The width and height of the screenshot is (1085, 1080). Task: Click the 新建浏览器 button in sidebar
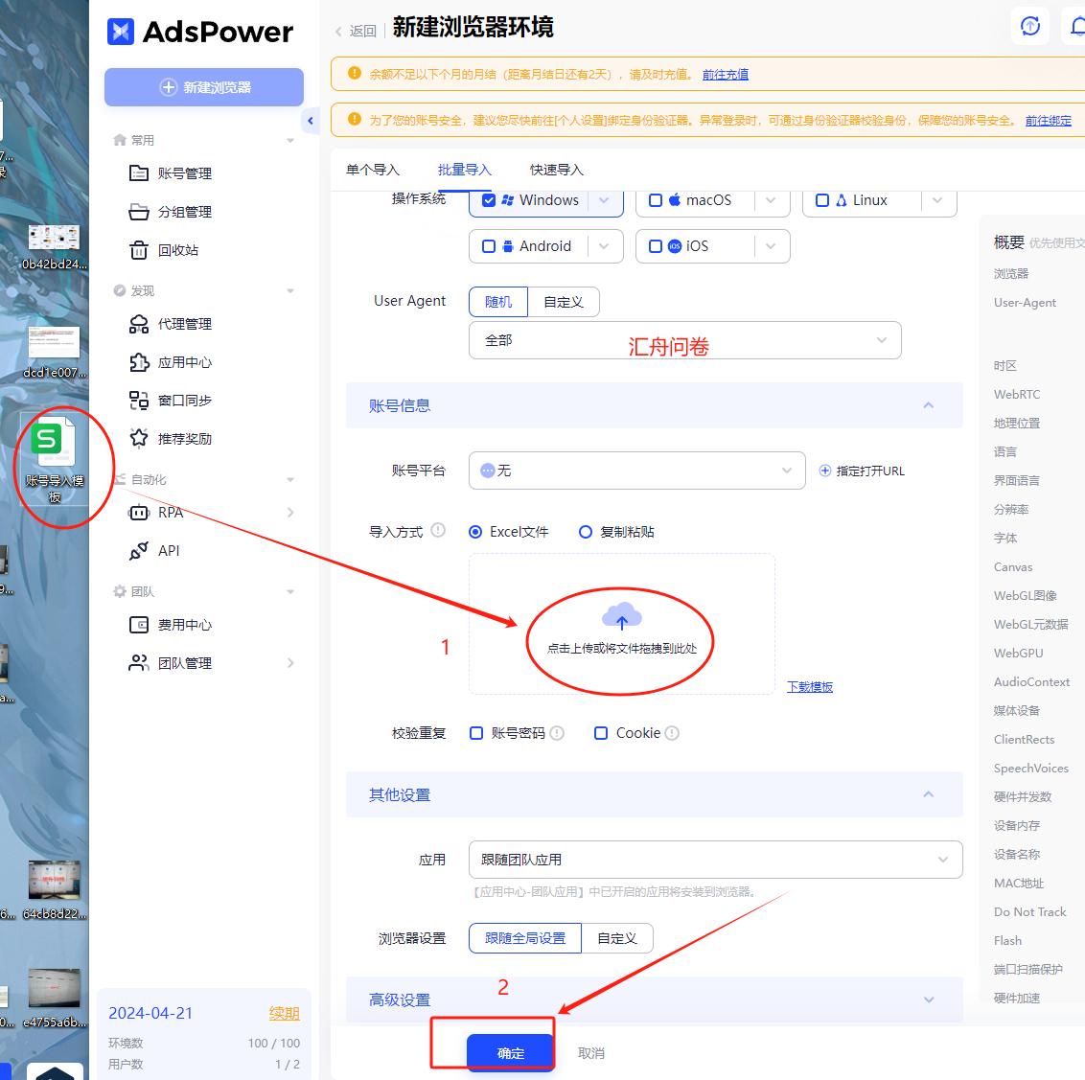click(x=204, y=87)
